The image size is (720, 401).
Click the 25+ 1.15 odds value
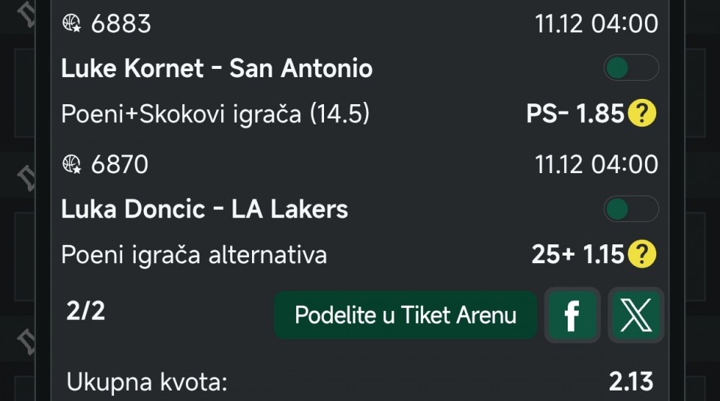coord(577,255)
